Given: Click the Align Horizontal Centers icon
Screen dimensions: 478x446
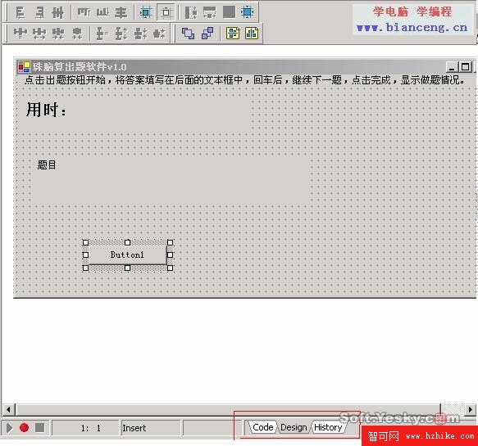Looking at the screenshot, I should pyautogui.click(x=58, y=13).
